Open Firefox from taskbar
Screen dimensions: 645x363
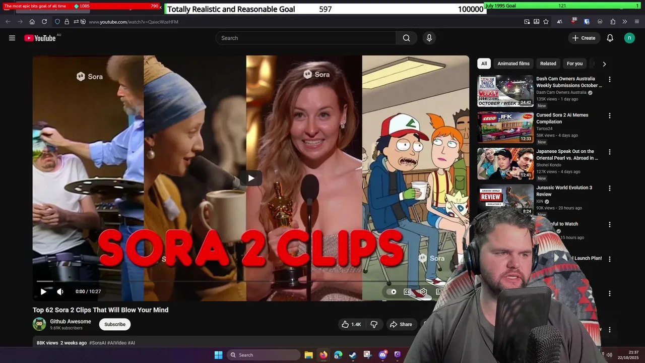[x=324, y=355]
